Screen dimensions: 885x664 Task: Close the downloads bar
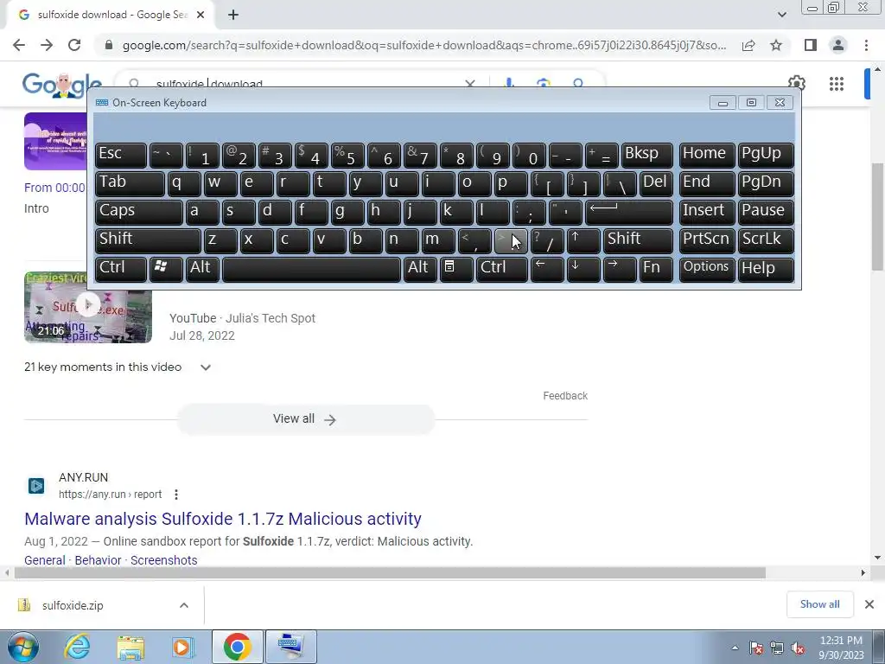coord(869,604)
